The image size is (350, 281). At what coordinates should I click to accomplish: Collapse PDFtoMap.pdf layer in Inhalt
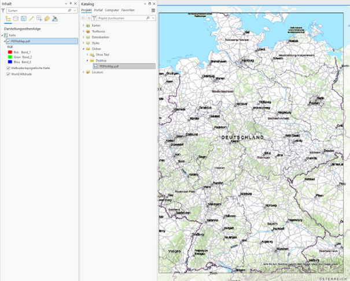click(x=5, y=41)
